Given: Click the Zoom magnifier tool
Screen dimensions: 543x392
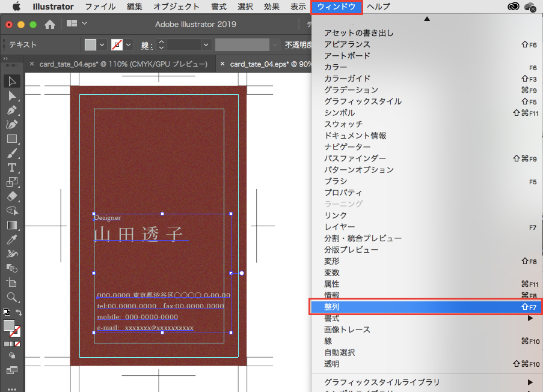Looking at the screenshot, I should click(x=11, y=297).
